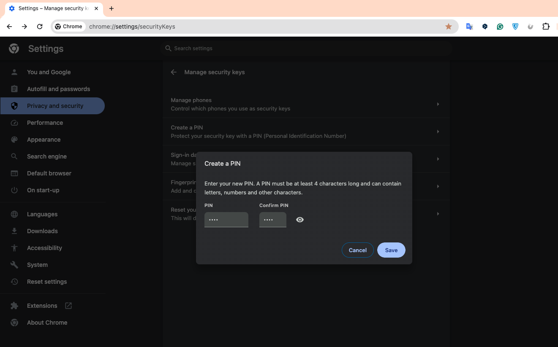Open the Extensions puzzle-piece menu
The width and height of the screenshot is (558, 347).
(x=546, y=27)
